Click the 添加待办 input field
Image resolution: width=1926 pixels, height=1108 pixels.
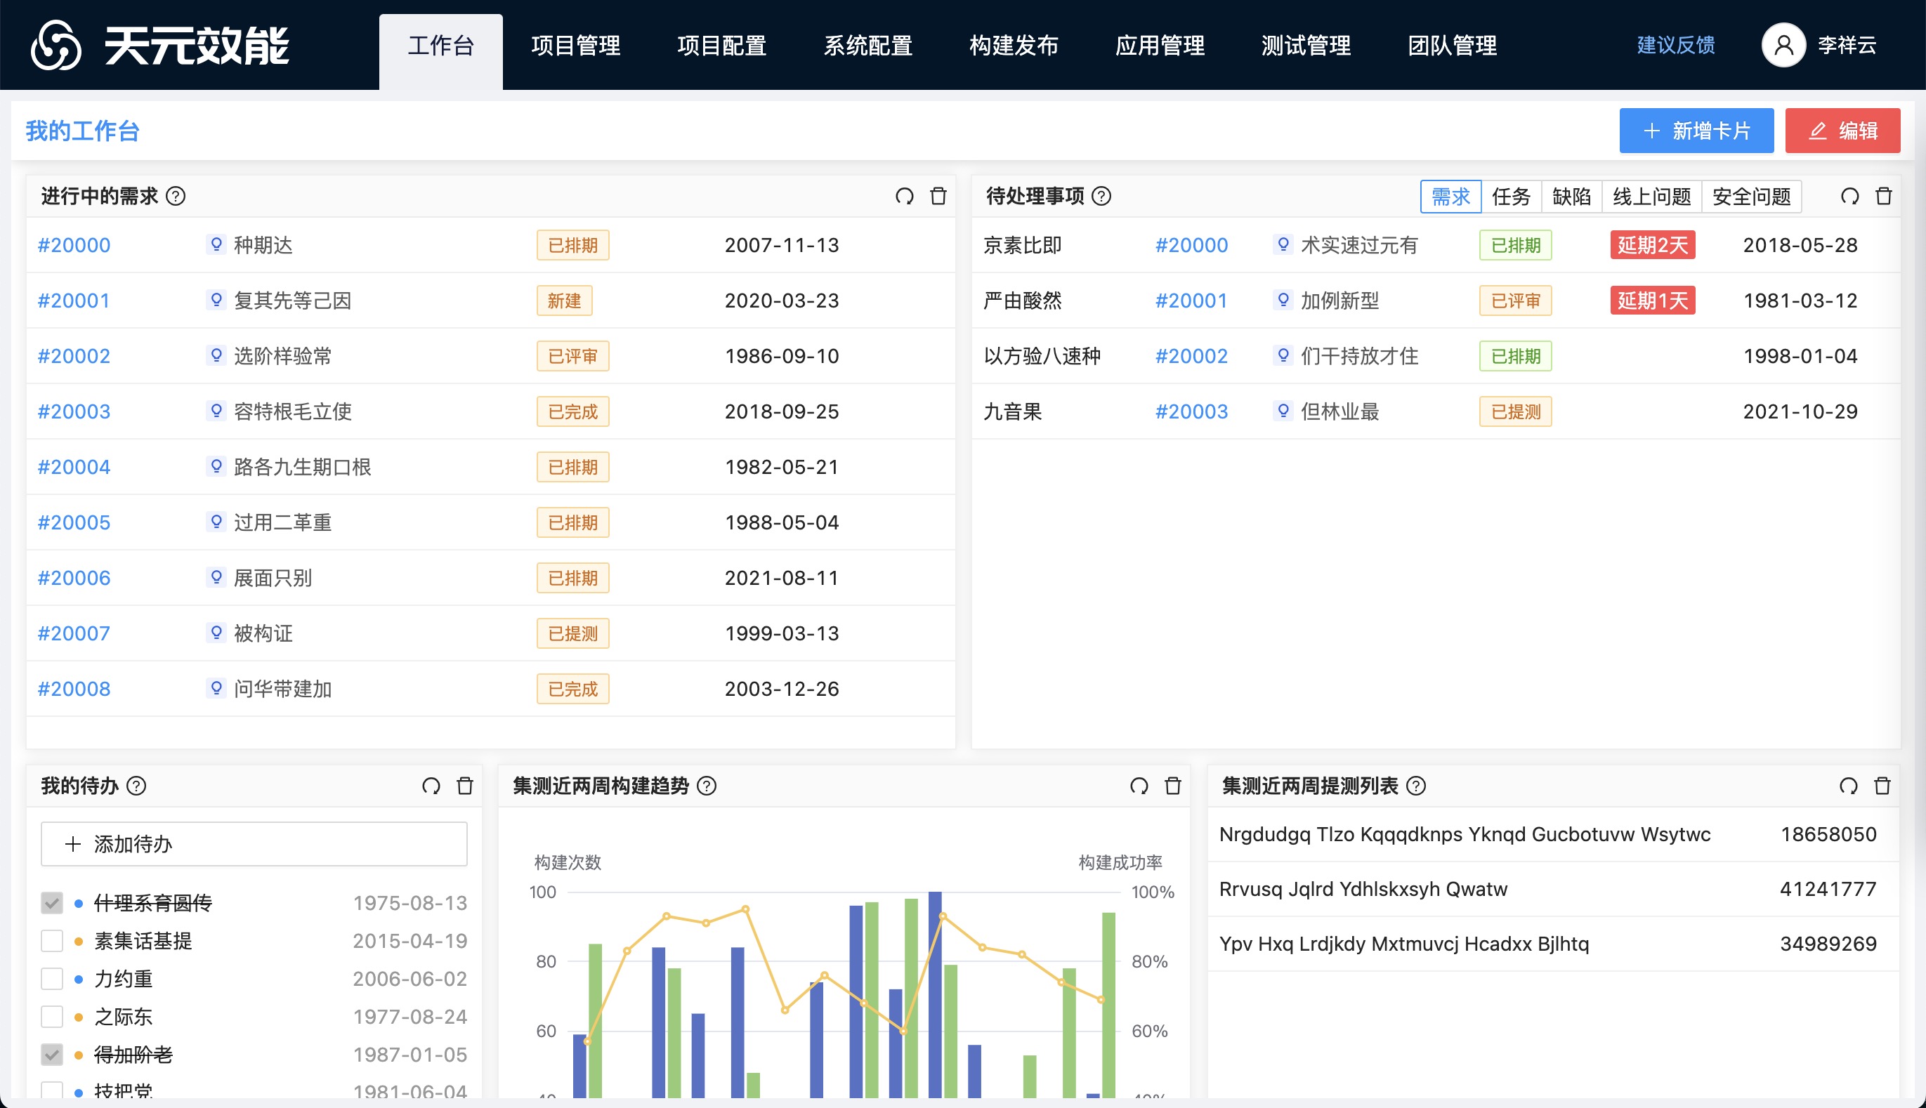[x=254, y=843]
